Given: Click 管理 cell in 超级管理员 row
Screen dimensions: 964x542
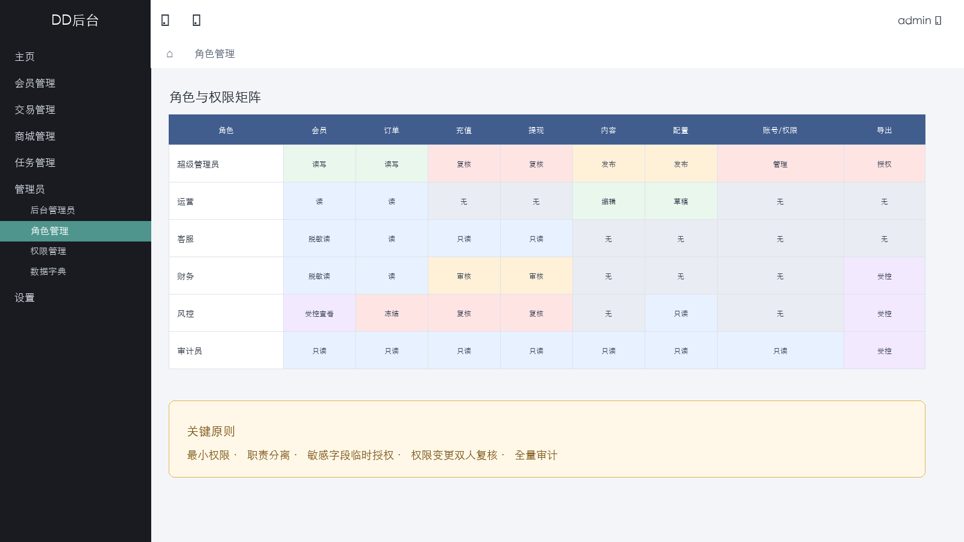Looking at the screenshot, I should pos(780,164).
